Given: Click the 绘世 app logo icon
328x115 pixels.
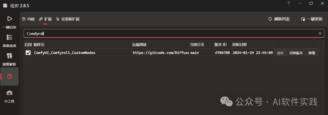Looking at the screenshot, I should tap(5, 6).
